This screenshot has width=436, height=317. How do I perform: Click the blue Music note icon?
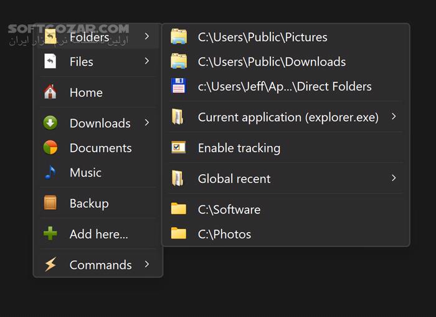coord(50,172)
